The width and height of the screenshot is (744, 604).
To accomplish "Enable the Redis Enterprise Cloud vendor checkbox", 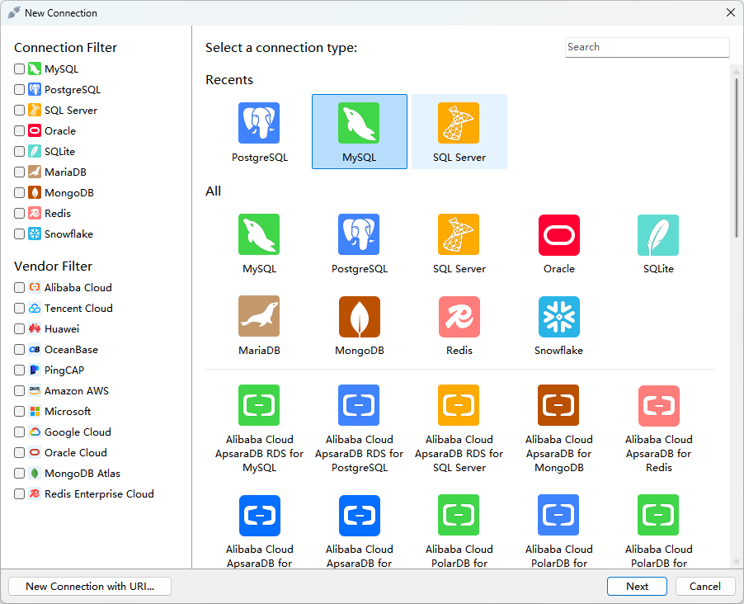I will tap(20, 493).
